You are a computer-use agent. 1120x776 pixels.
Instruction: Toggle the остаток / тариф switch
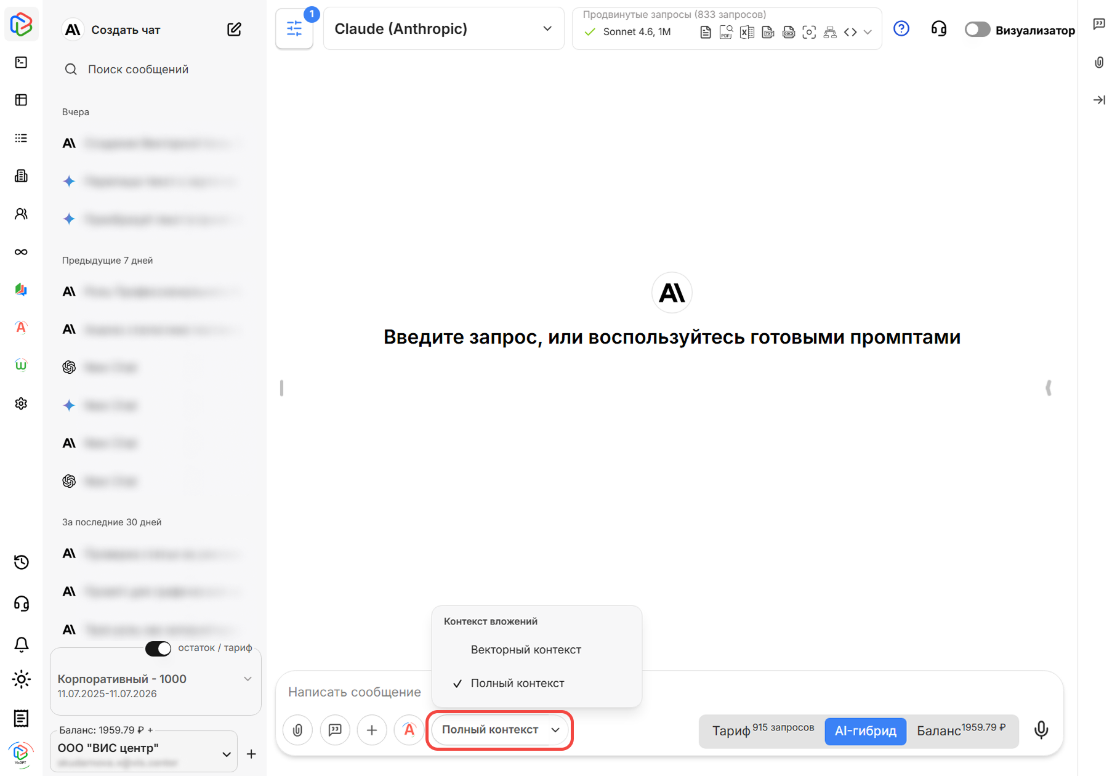click(158, 649)
